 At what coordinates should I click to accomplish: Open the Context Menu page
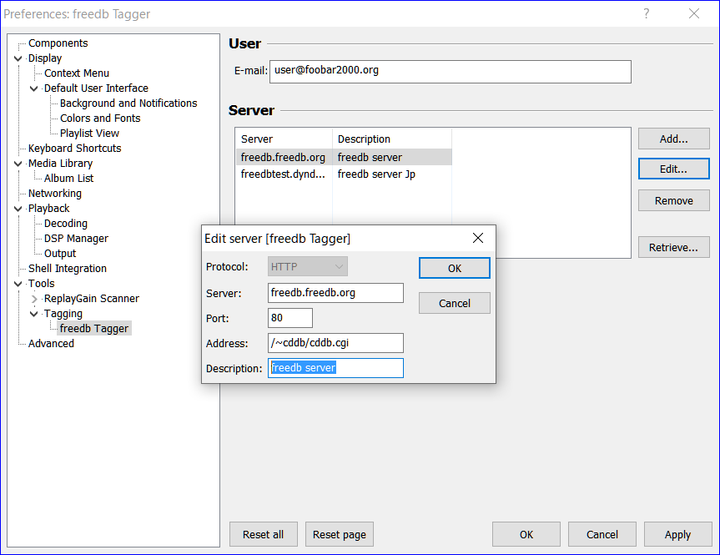76,73
